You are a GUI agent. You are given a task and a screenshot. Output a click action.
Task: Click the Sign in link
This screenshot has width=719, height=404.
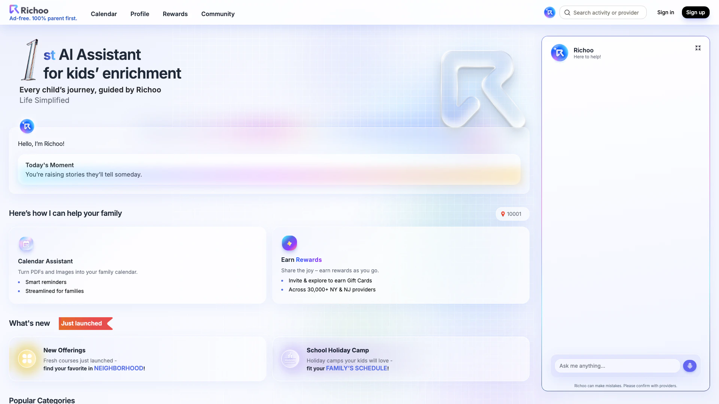[665, 12]
